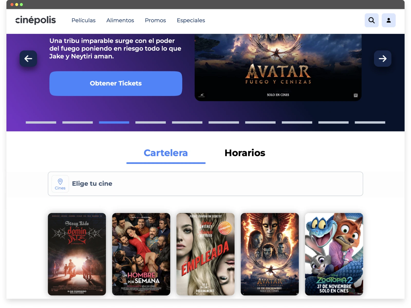Click the left carousel arrow
The height and width of the screenshot is (308, 411).
pos(28,59)
